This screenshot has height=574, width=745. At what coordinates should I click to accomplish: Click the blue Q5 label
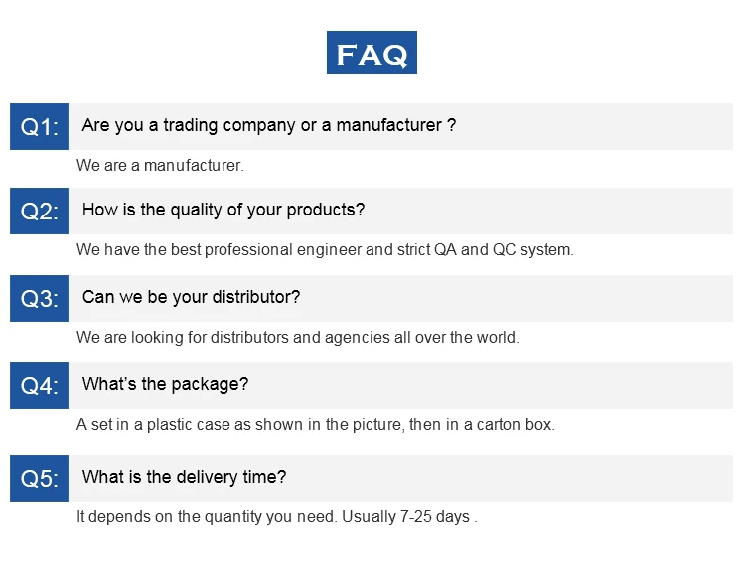click(x=40, y=478)
